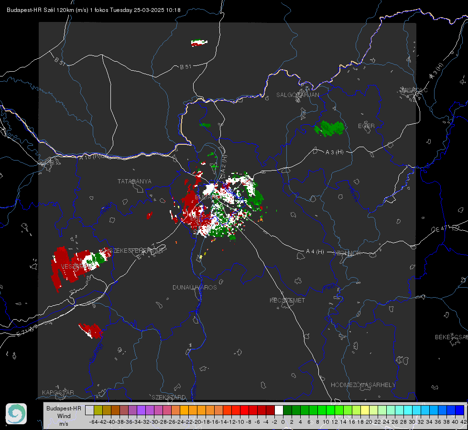Viewport: 468px width, 430px height.
Task: Select the white swatch between -2 and 0
Action: tap(279, 410)
